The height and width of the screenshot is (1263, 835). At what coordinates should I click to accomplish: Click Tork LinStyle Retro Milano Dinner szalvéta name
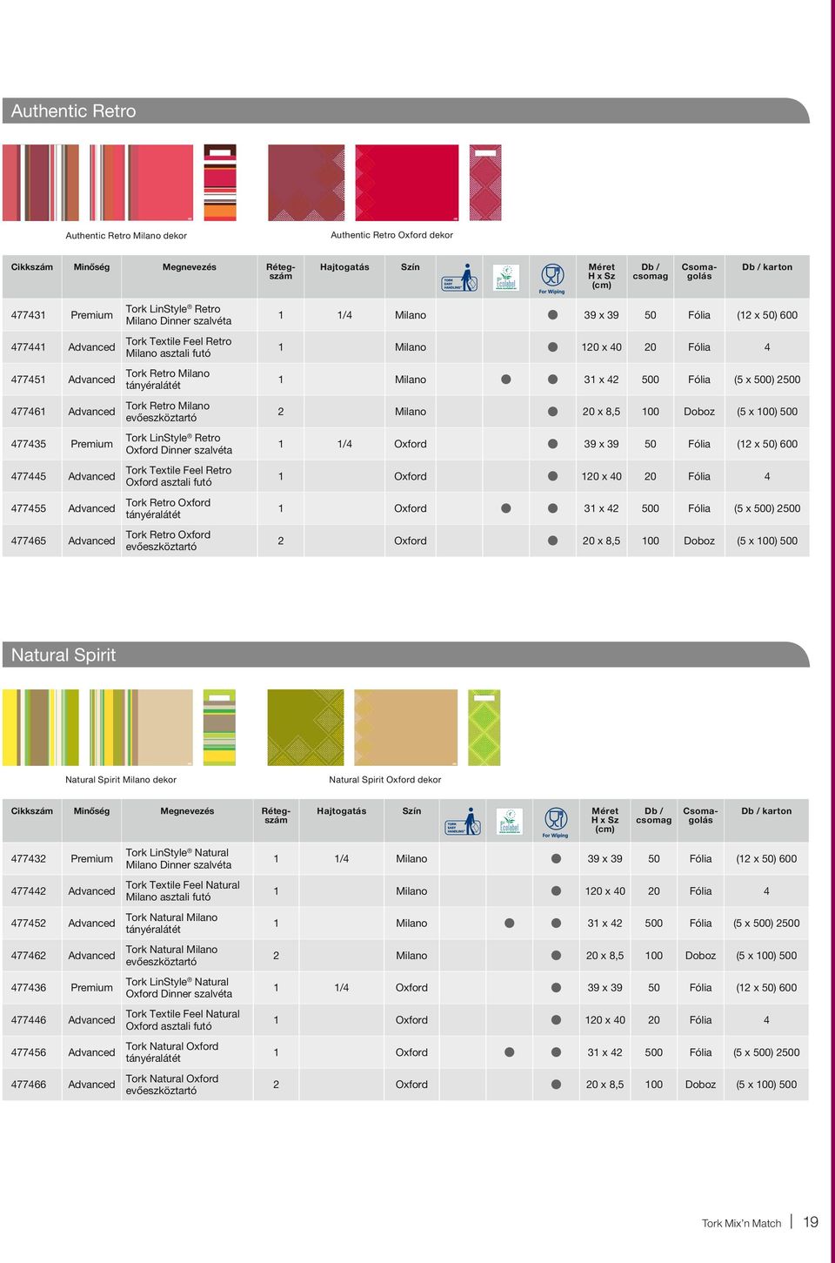pyautogui.click(x=178, y=315)
